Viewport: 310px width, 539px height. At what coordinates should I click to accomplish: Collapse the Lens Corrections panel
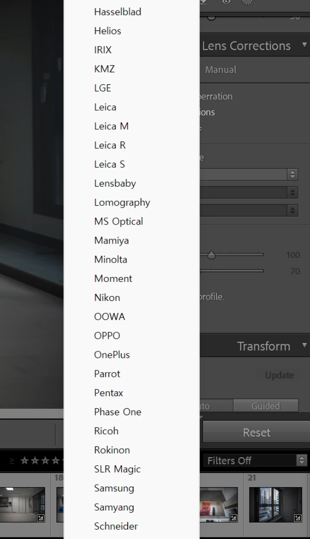(x=304, y=45)
